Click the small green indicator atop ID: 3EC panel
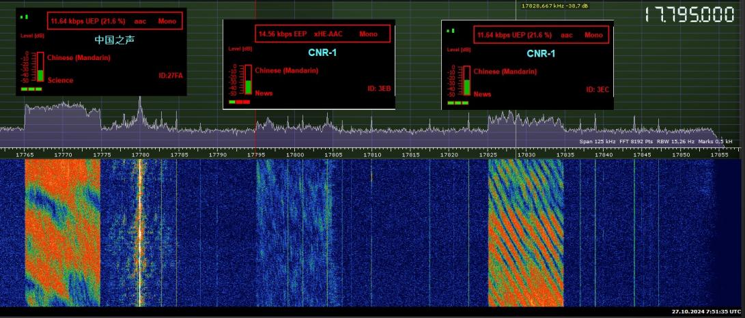Viewport: 745px width, 318px height. click(451, 31)
